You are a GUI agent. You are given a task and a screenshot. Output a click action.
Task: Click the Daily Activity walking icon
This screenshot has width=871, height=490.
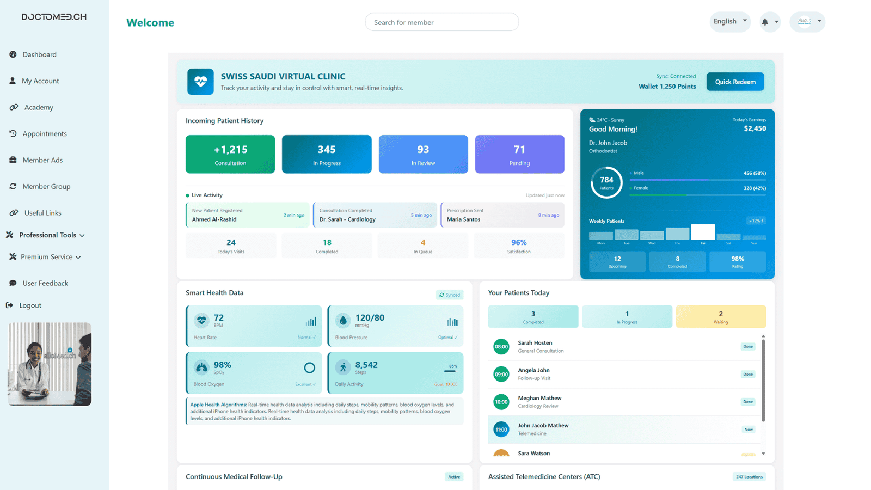tap(343, 367)
